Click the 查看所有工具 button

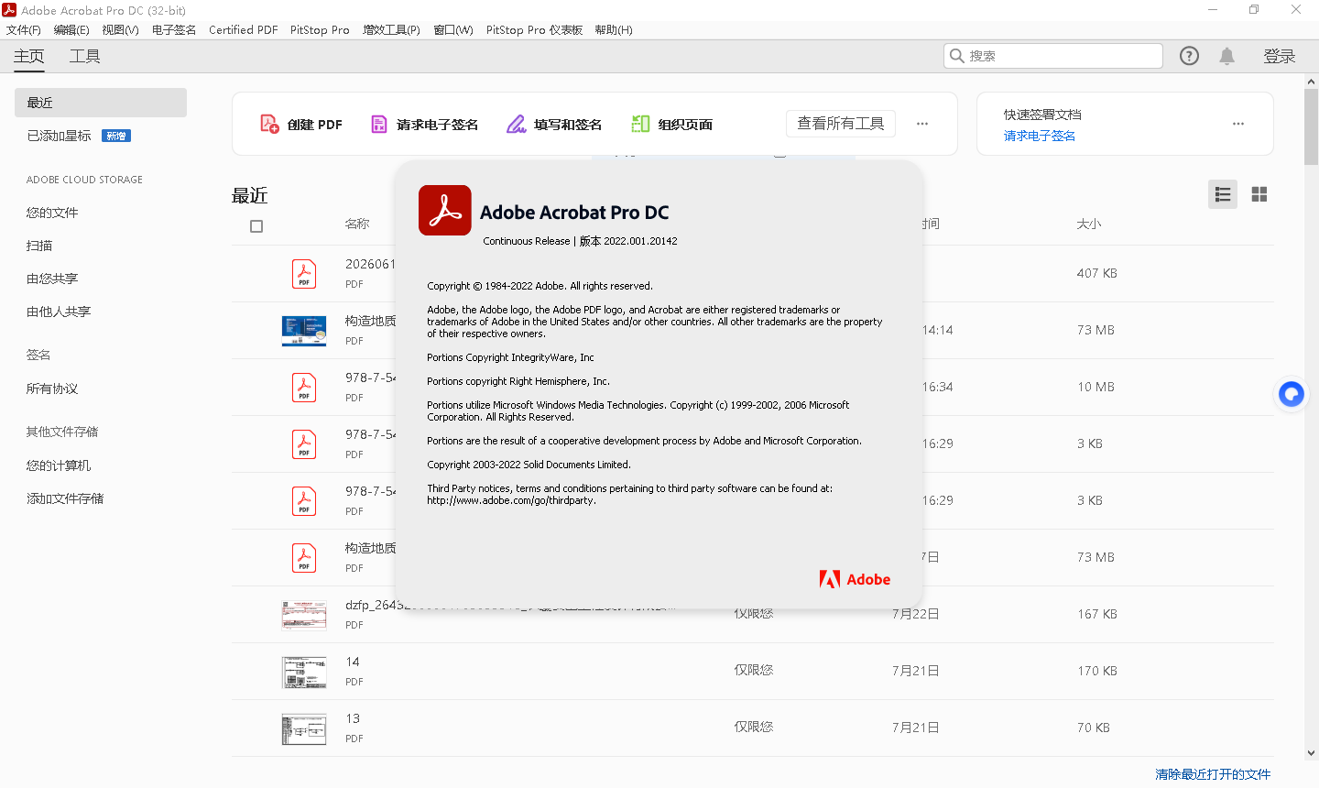tap(841, 124)
